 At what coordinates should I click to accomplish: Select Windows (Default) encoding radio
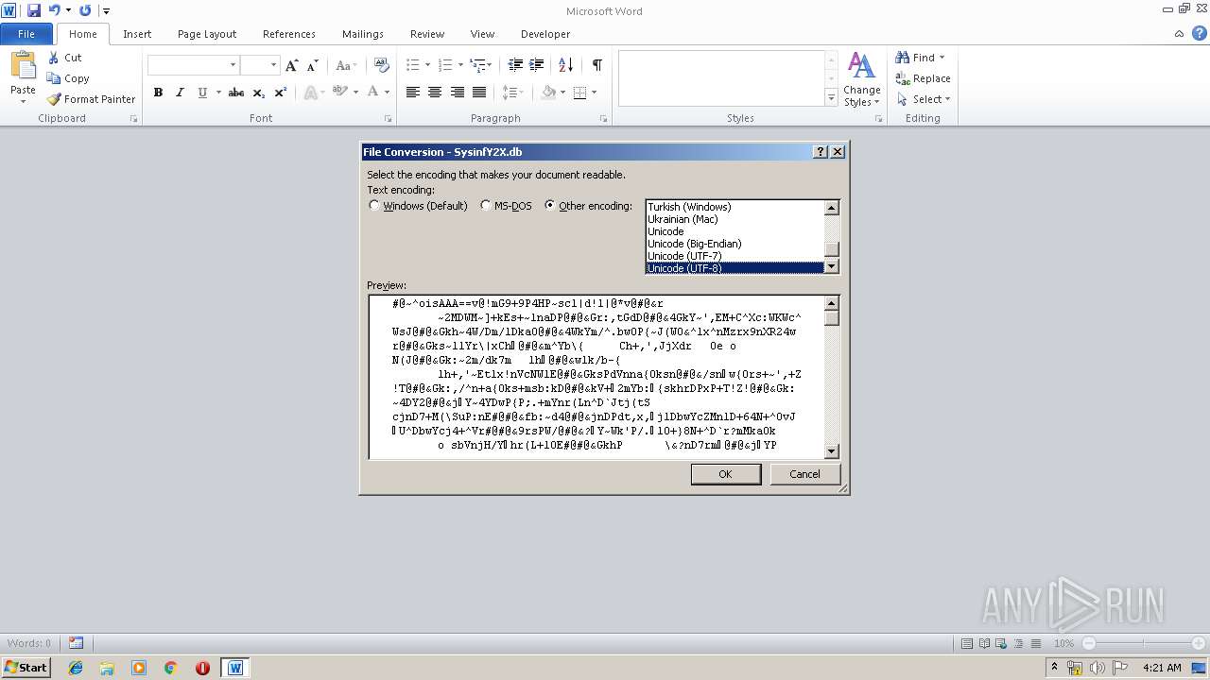coord(374,205)
